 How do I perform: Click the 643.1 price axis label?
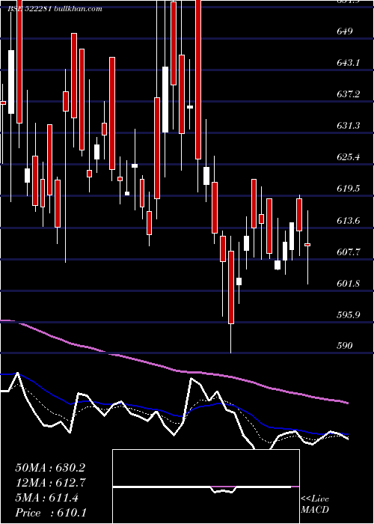(349, 62)
